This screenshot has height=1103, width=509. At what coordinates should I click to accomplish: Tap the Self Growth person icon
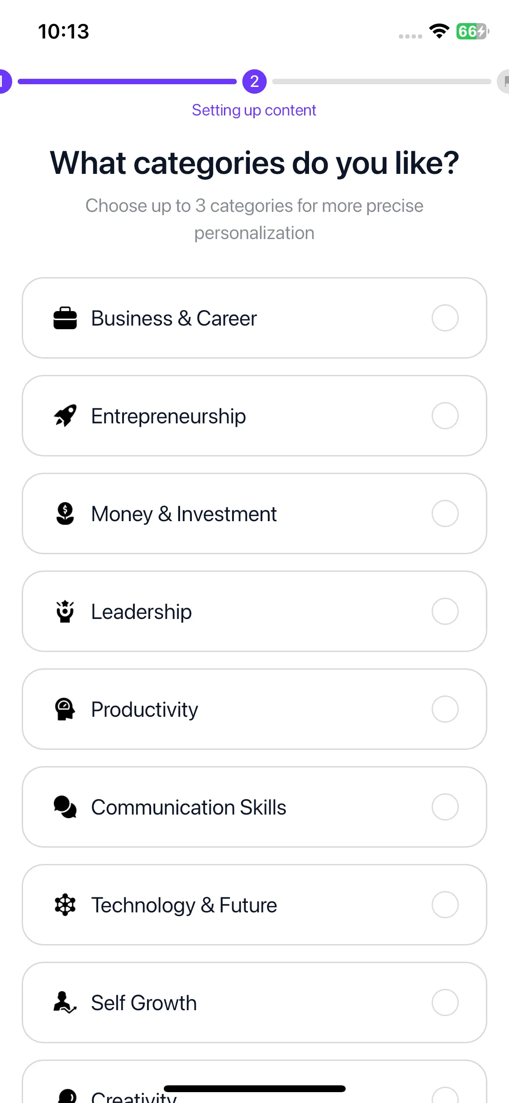coord(65,1002)
